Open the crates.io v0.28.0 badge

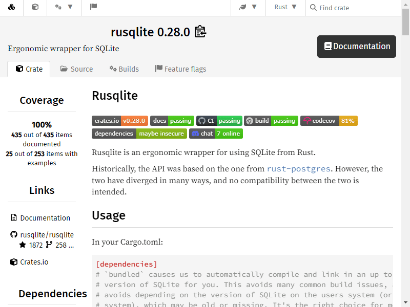pos(120,121)
